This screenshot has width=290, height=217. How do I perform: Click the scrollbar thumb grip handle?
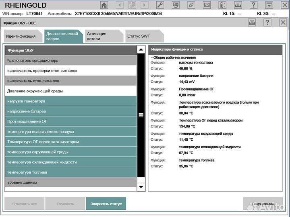click(x=141, y=115)
